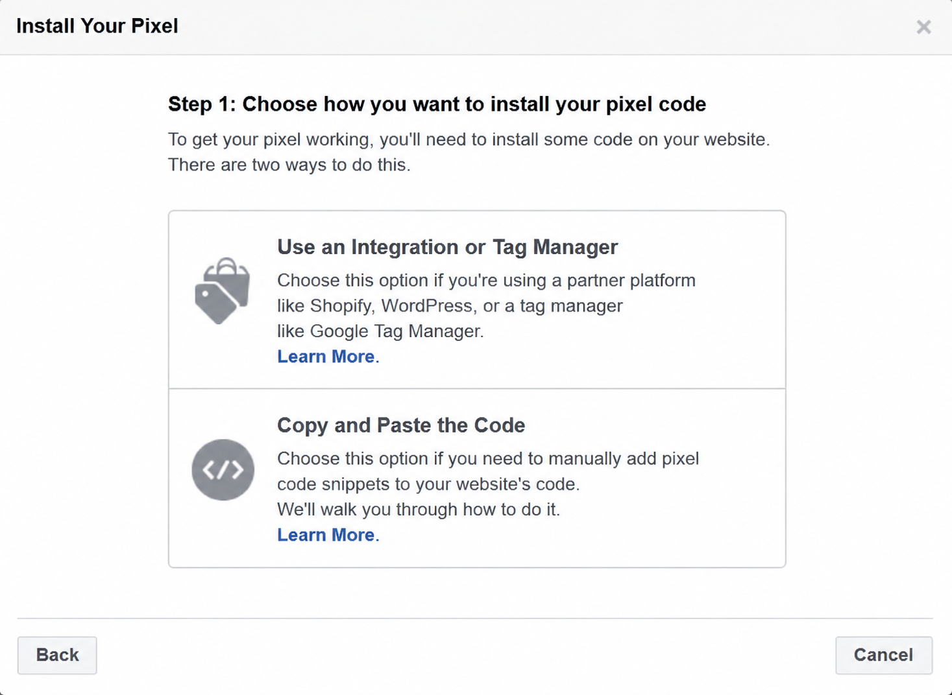Viewport: 952px width, 695px height.
Task: Click the Step 1 heading text
Action: click(x=437, y=104)
